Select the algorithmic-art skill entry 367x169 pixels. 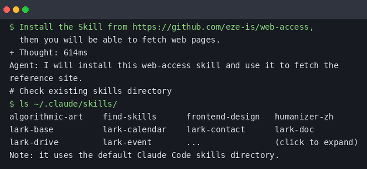(x=46, y=117)
